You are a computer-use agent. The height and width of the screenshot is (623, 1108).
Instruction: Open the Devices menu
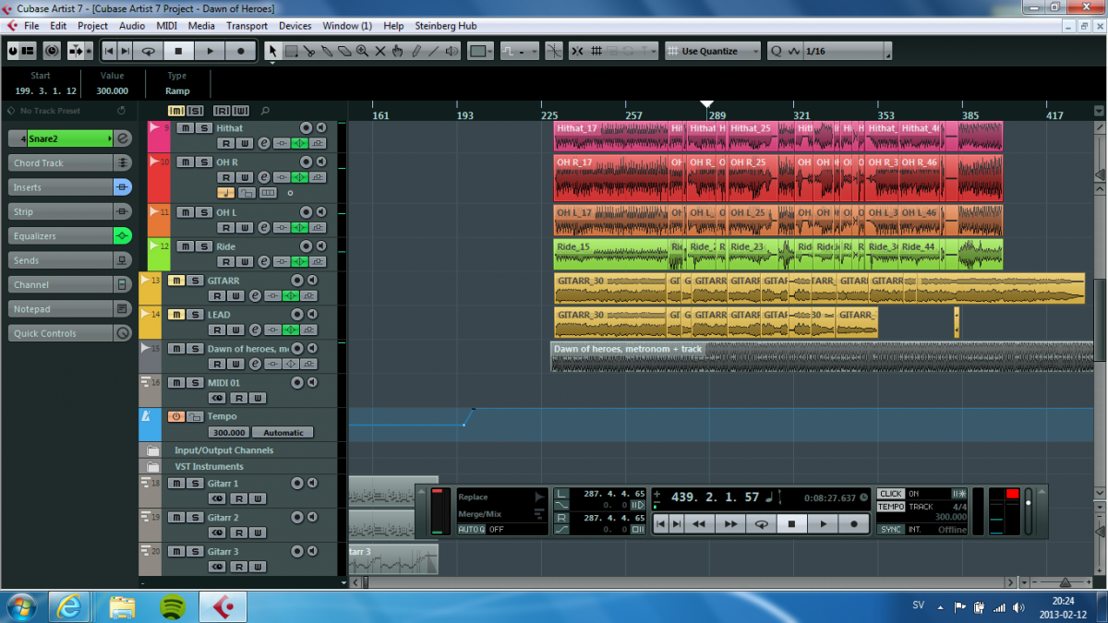coord(295,26)
